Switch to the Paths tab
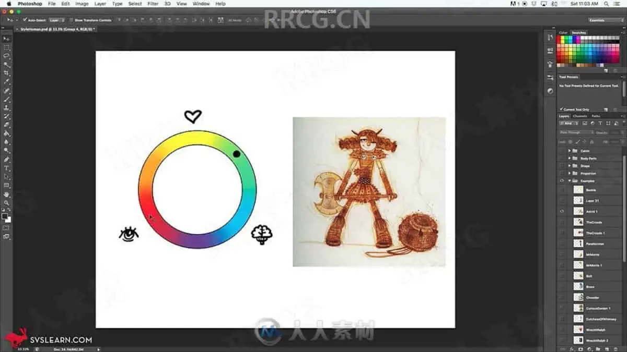The image size is (627, 352). tap(596, 116)
